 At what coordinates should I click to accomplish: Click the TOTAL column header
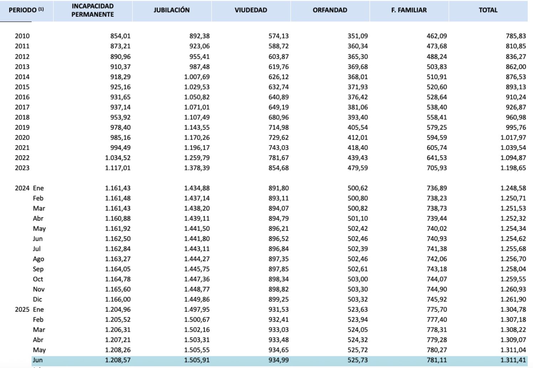(488, 10)
